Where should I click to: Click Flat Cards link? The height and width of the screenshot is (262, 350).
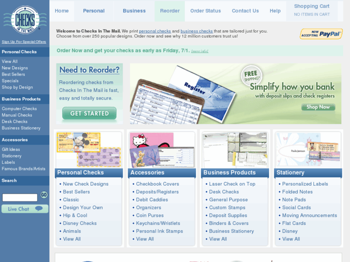[294, 223]
